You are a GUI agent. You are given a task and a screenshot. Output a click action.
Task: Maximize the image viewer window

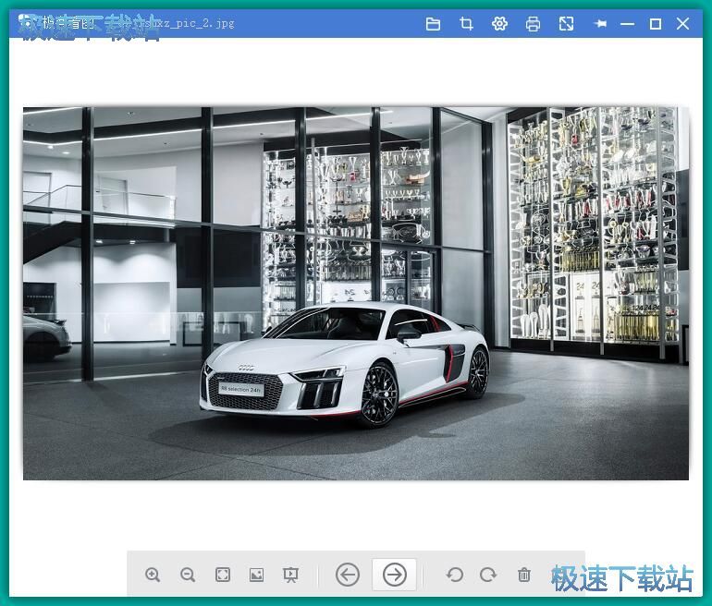(655, 24)
